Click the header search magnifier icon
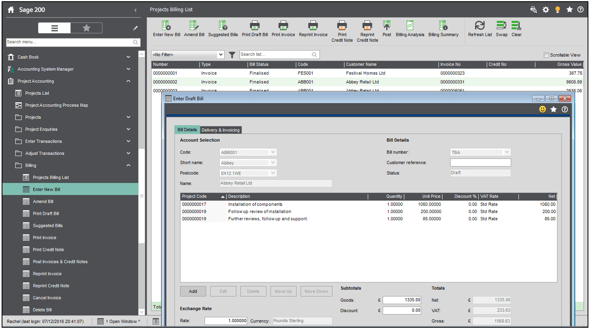Screen dimensions: 590x329 [x=534, y=10]
